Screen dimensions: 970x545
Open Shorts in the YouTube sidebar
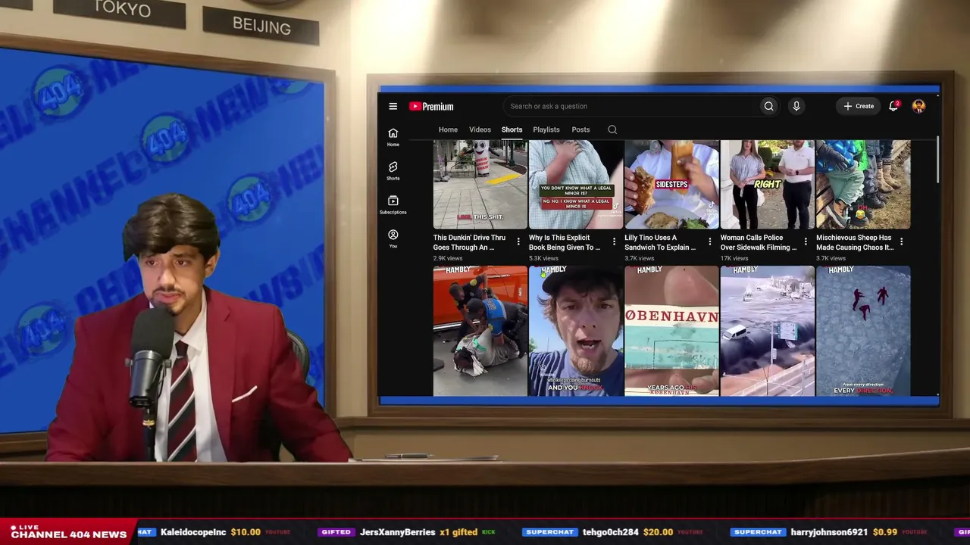pos(393,171)
